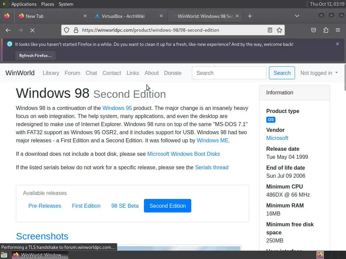The image size is (346, 259).
Task: Click the blue outlined Search button
Action: pos(282,73)
